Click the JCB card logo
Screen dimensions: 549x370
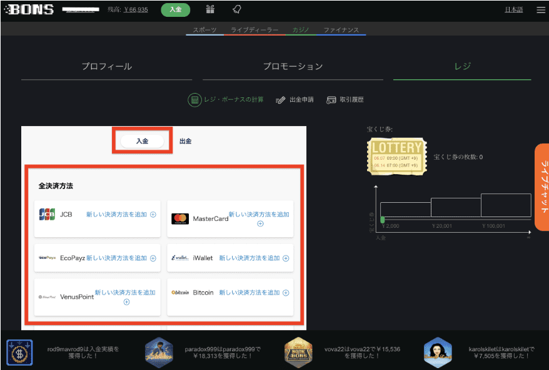coord(47,214)
